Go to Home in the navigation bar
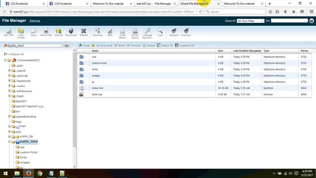Screen dimensions: 316x178 tap(84, 45)
